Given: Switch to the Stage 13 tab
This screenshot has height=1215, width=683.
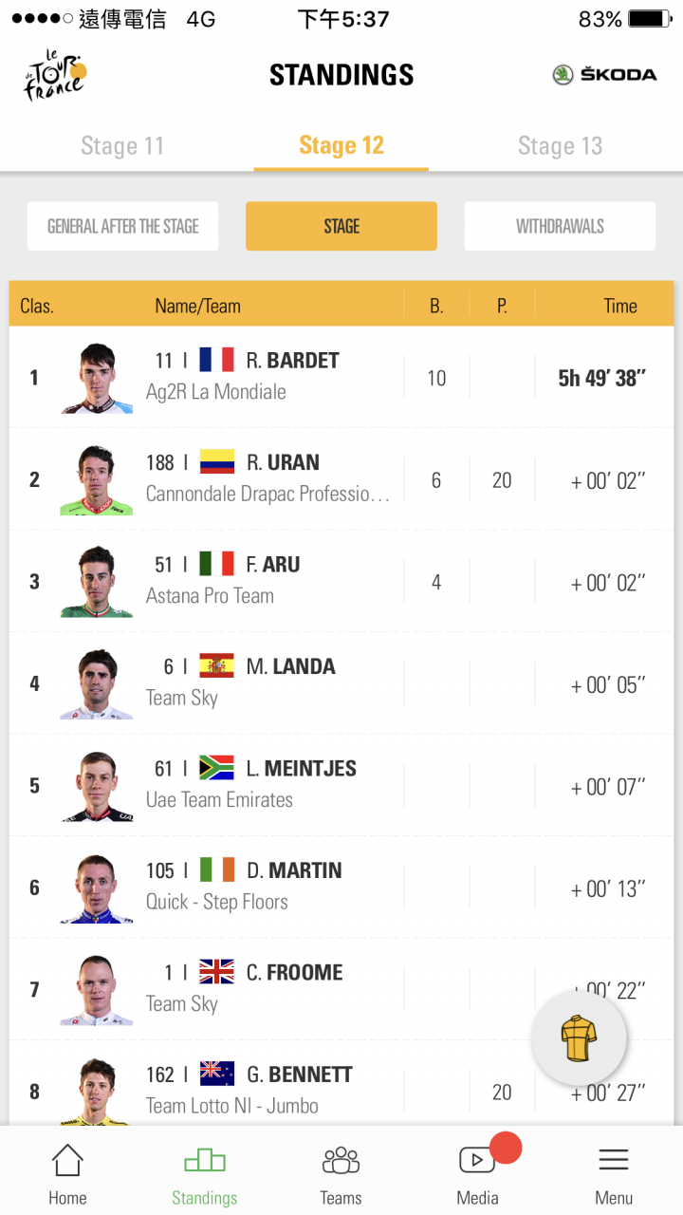Looking at the screenshot, I should 560,145.
